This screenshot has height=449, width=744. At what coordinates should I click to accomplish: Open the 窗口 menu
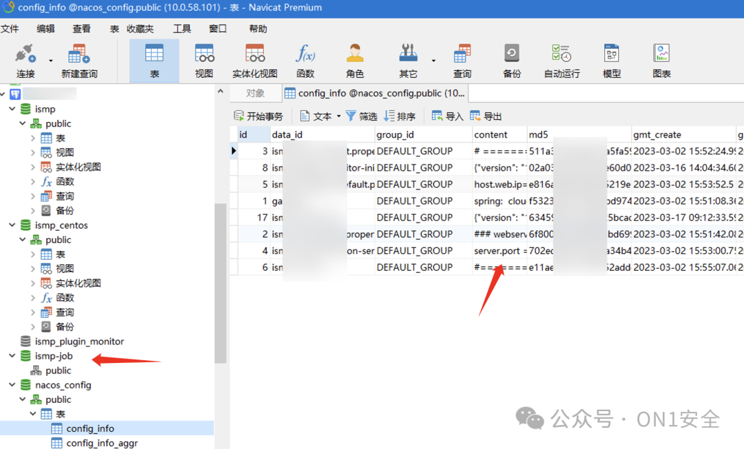point(218,29)
